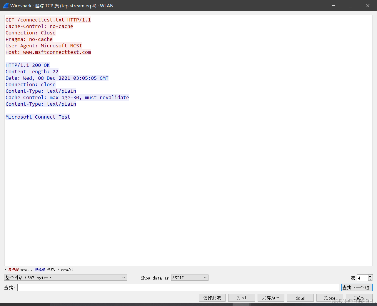Screen dimensions: 377x306
Task: Click the Help button
Action: pos(359,298)
